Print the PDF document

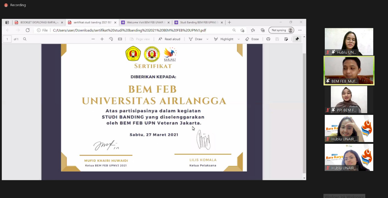pyautogui.click(x=268, y=39)
